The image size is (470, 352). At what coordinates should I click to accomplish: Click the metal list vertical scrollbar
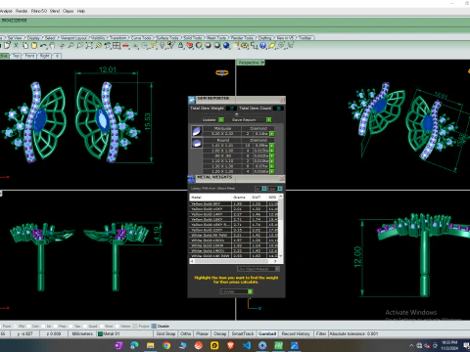[281, 226]
